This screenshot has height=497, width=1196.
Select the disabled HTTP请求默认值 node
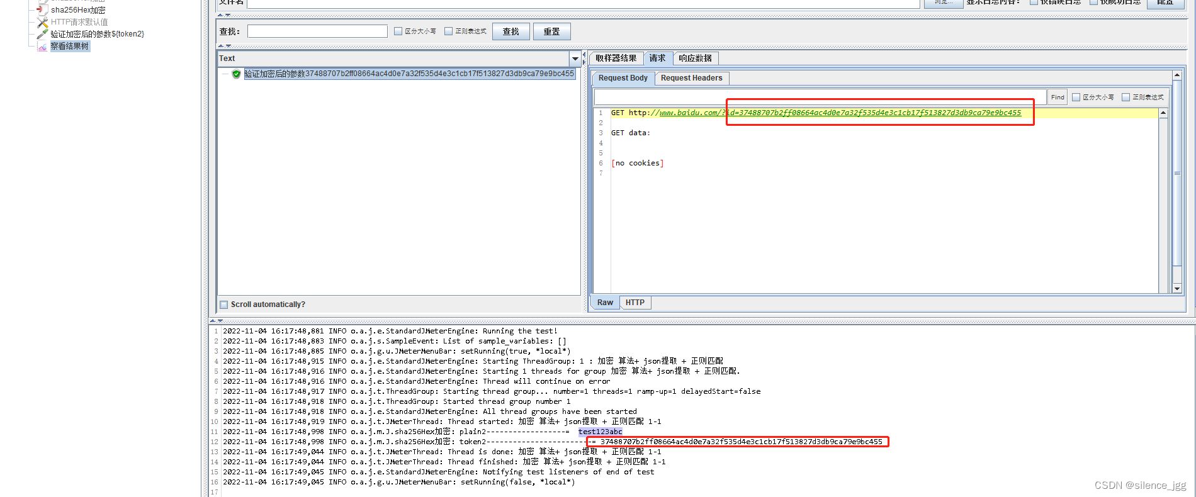coord(79,22)
